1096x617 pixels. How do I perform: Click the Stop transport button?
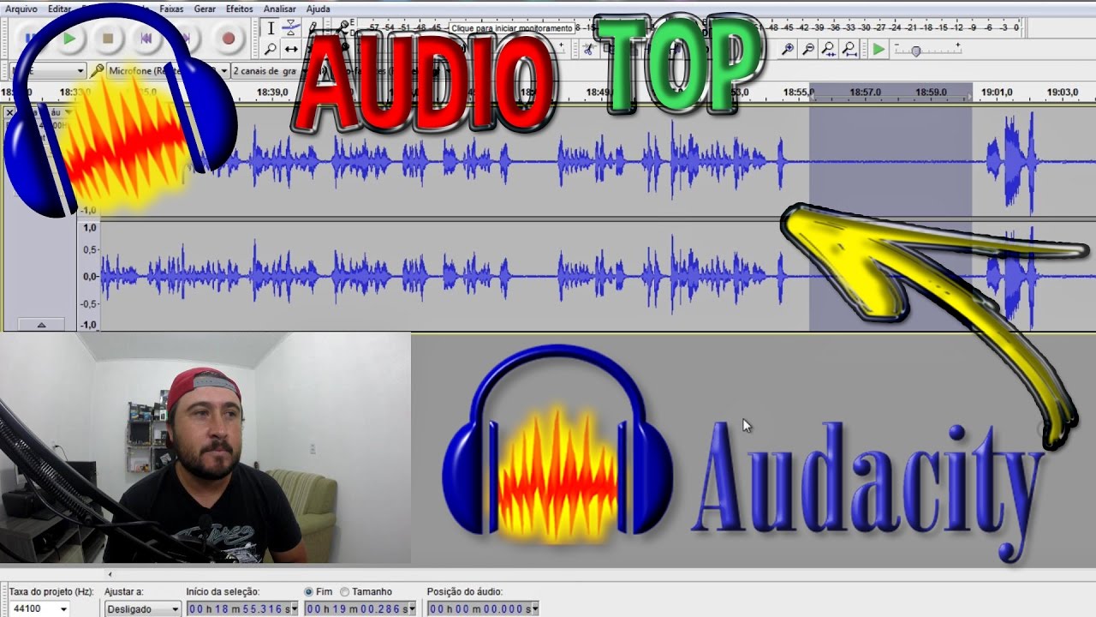click(108, 39)
